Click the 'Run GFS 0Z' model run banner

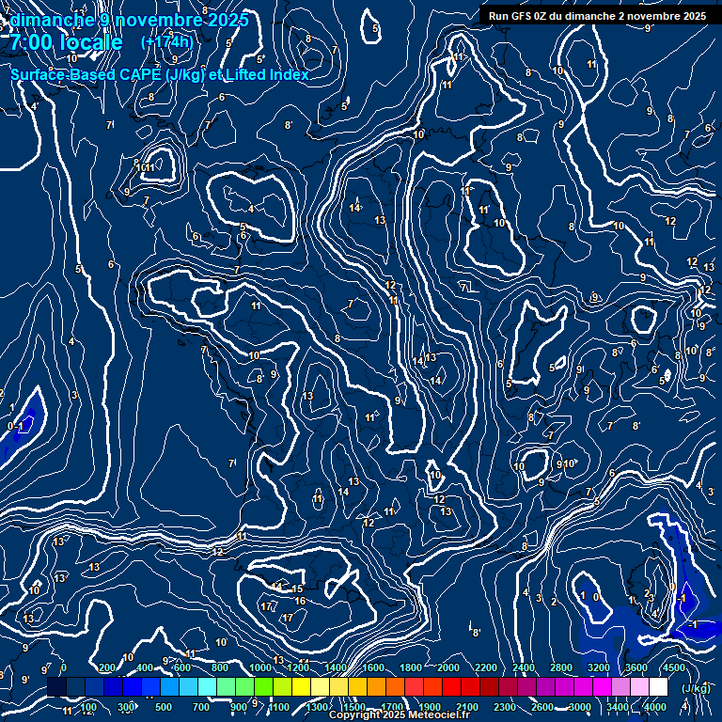(x=597, y=16)
